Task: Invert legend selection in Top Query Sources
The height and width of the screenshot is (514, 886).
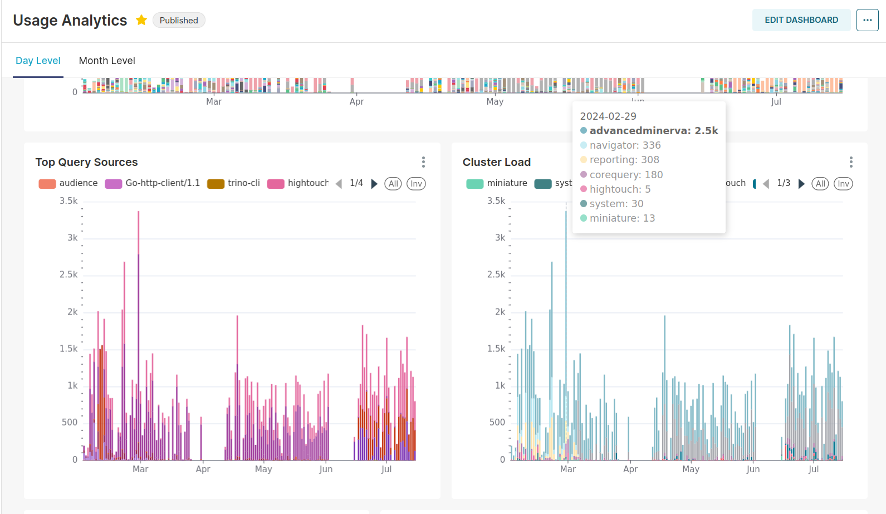Action: [x=416, y=184]
